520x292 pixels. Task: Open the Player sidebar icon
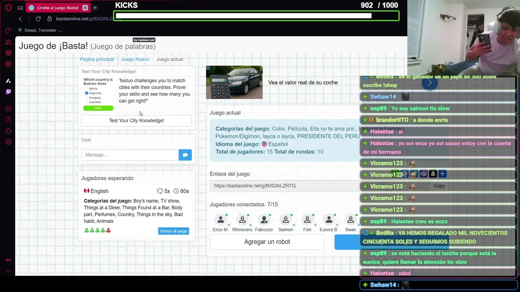(8, 108)
